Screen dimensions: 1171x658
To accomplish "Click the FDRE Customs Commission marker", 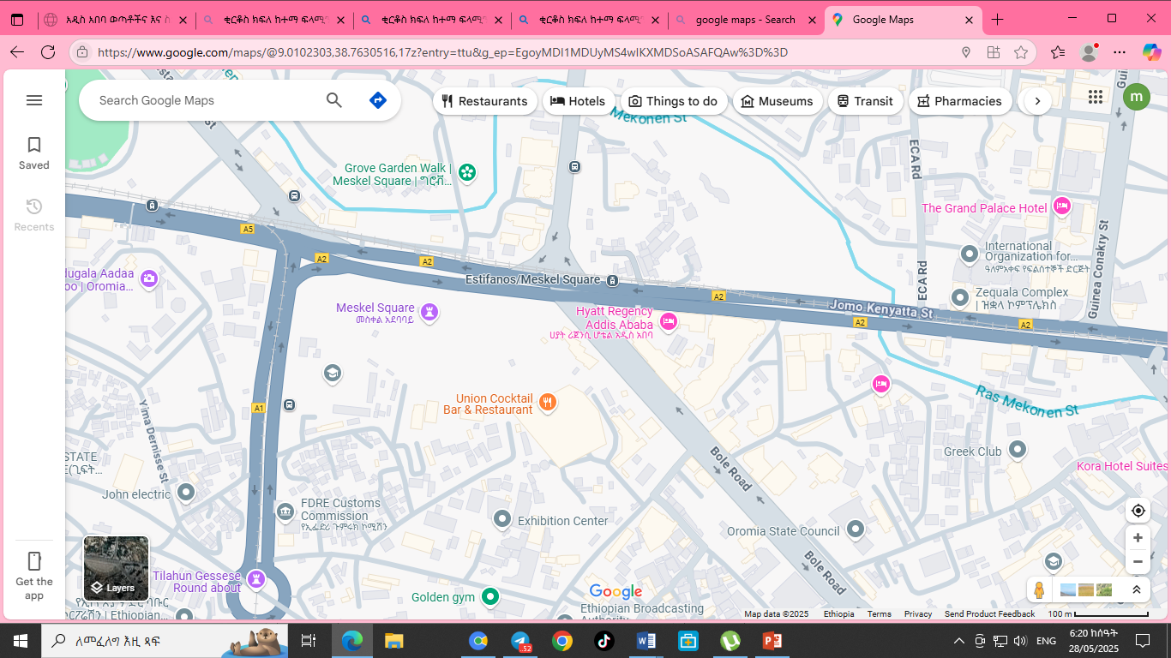I will pos(285,511).
